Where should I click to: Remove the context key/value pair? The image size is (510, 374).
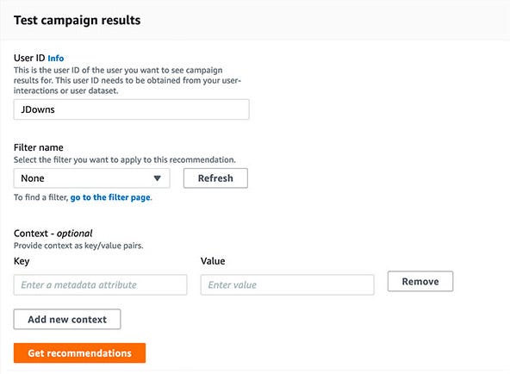pyautogui.click(x=420, y=281)
